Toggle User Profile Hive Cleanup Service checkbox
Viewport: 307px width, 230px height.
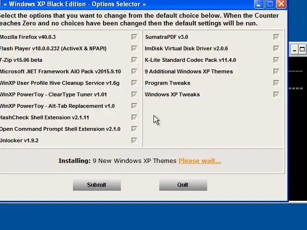point(134,83)
